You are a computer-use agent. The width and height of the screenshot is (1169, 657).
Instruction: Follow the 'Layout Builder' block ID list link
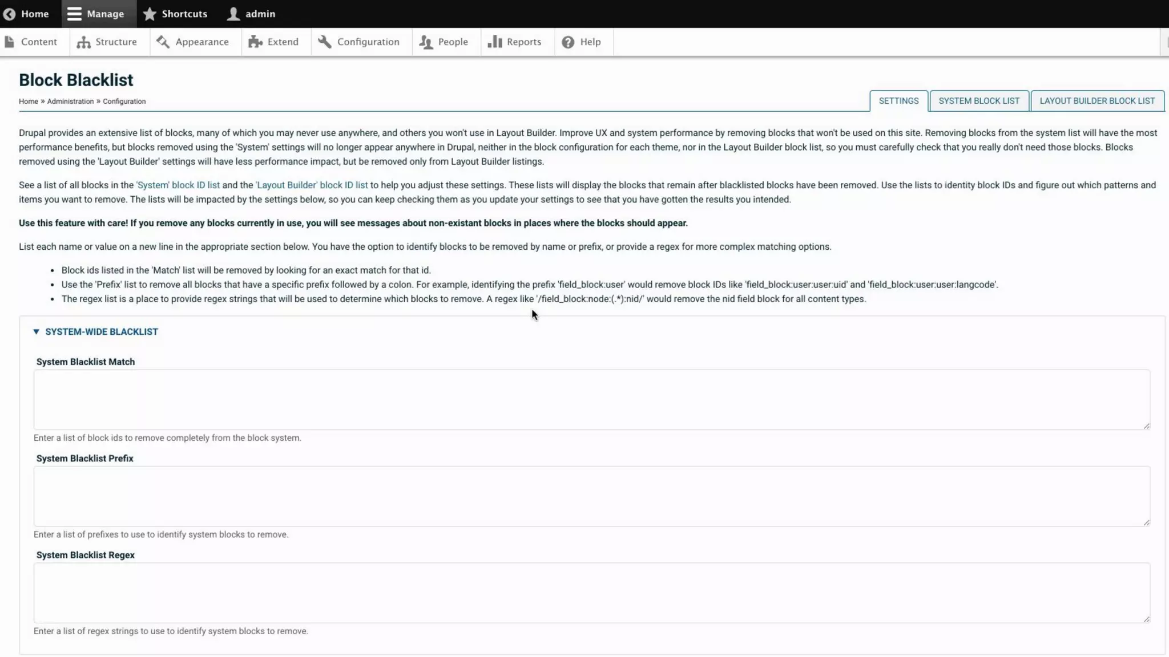(x=312, y=185)
